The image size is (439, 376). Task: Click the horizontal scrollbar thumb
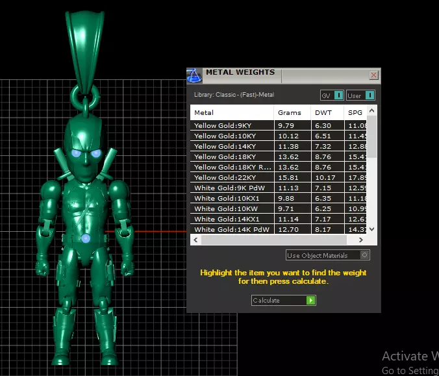click(x=274, y=240)
